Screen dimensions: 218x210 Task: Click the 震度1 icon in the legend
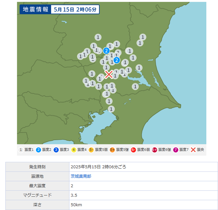[21, 150]
